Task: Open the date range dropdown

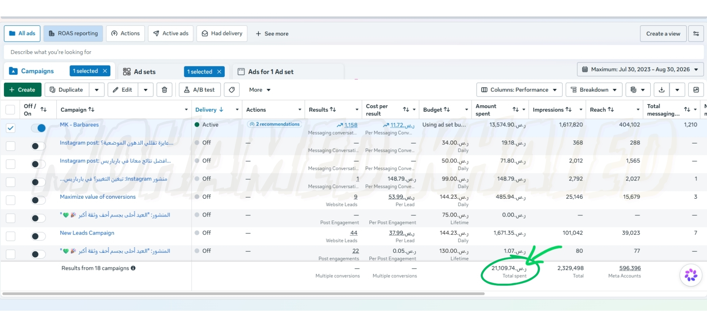Action: (x=640, y=69)
